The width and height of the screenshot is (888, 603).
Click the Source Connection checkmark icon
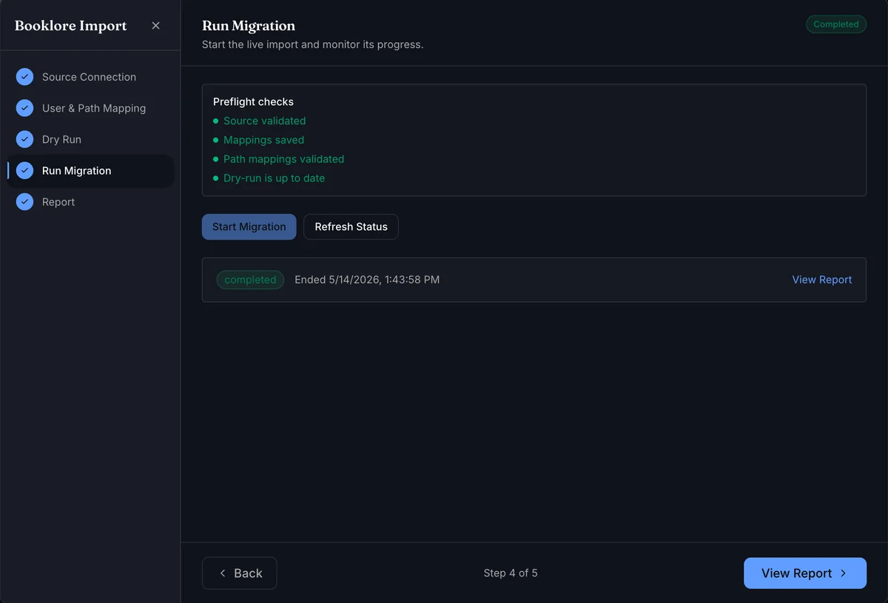pos(25,77)
